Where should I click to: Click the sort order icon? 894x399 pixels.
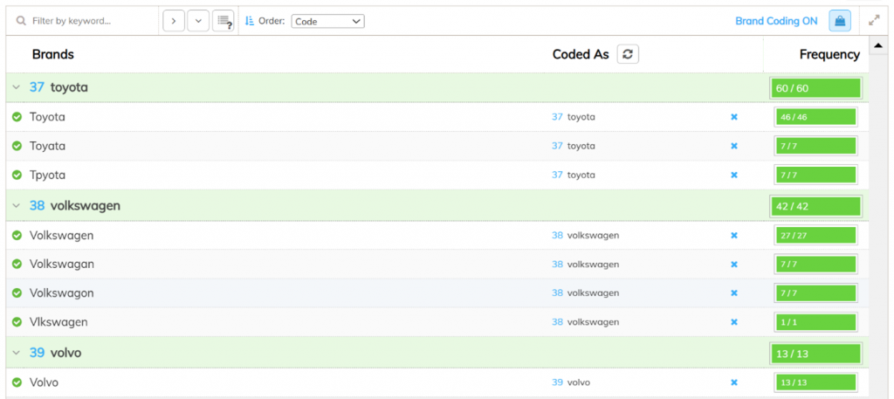pyautogui.click(x=249, y=21)
